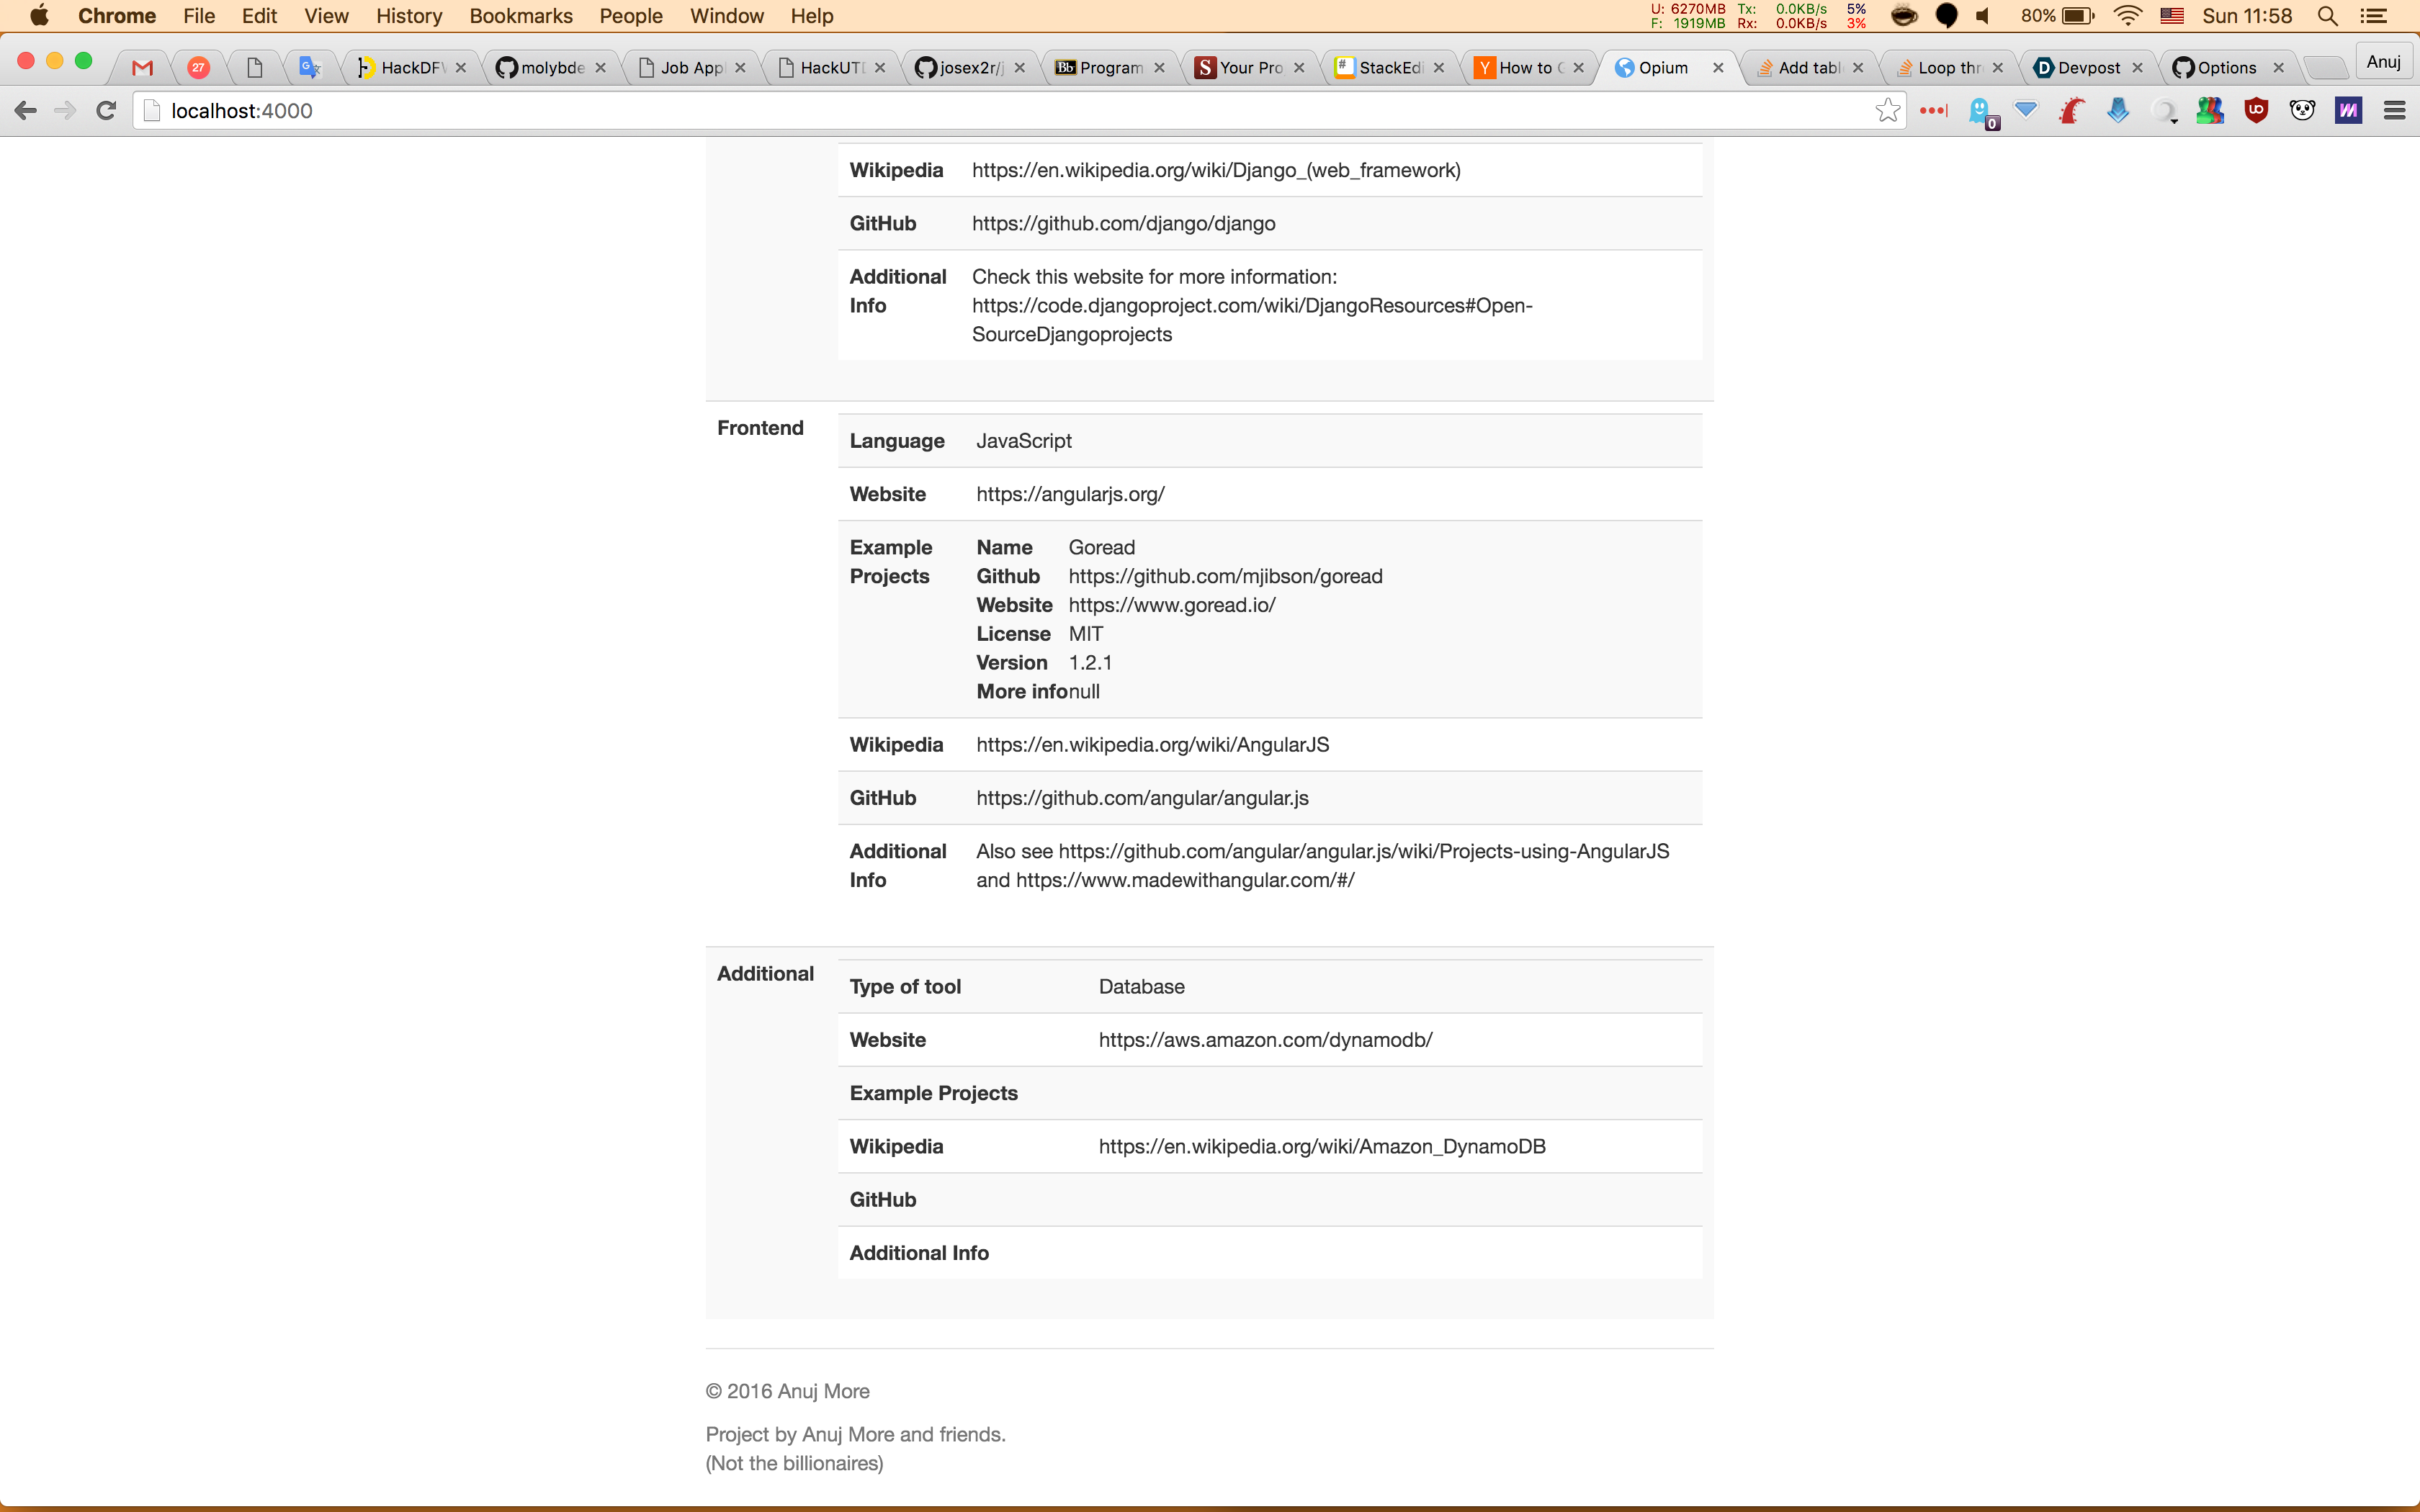Screen dimensions: 2420x1512
Task: Open the Anuj profile switcher
Action: pyautogui.click(x=2383, y=62)
